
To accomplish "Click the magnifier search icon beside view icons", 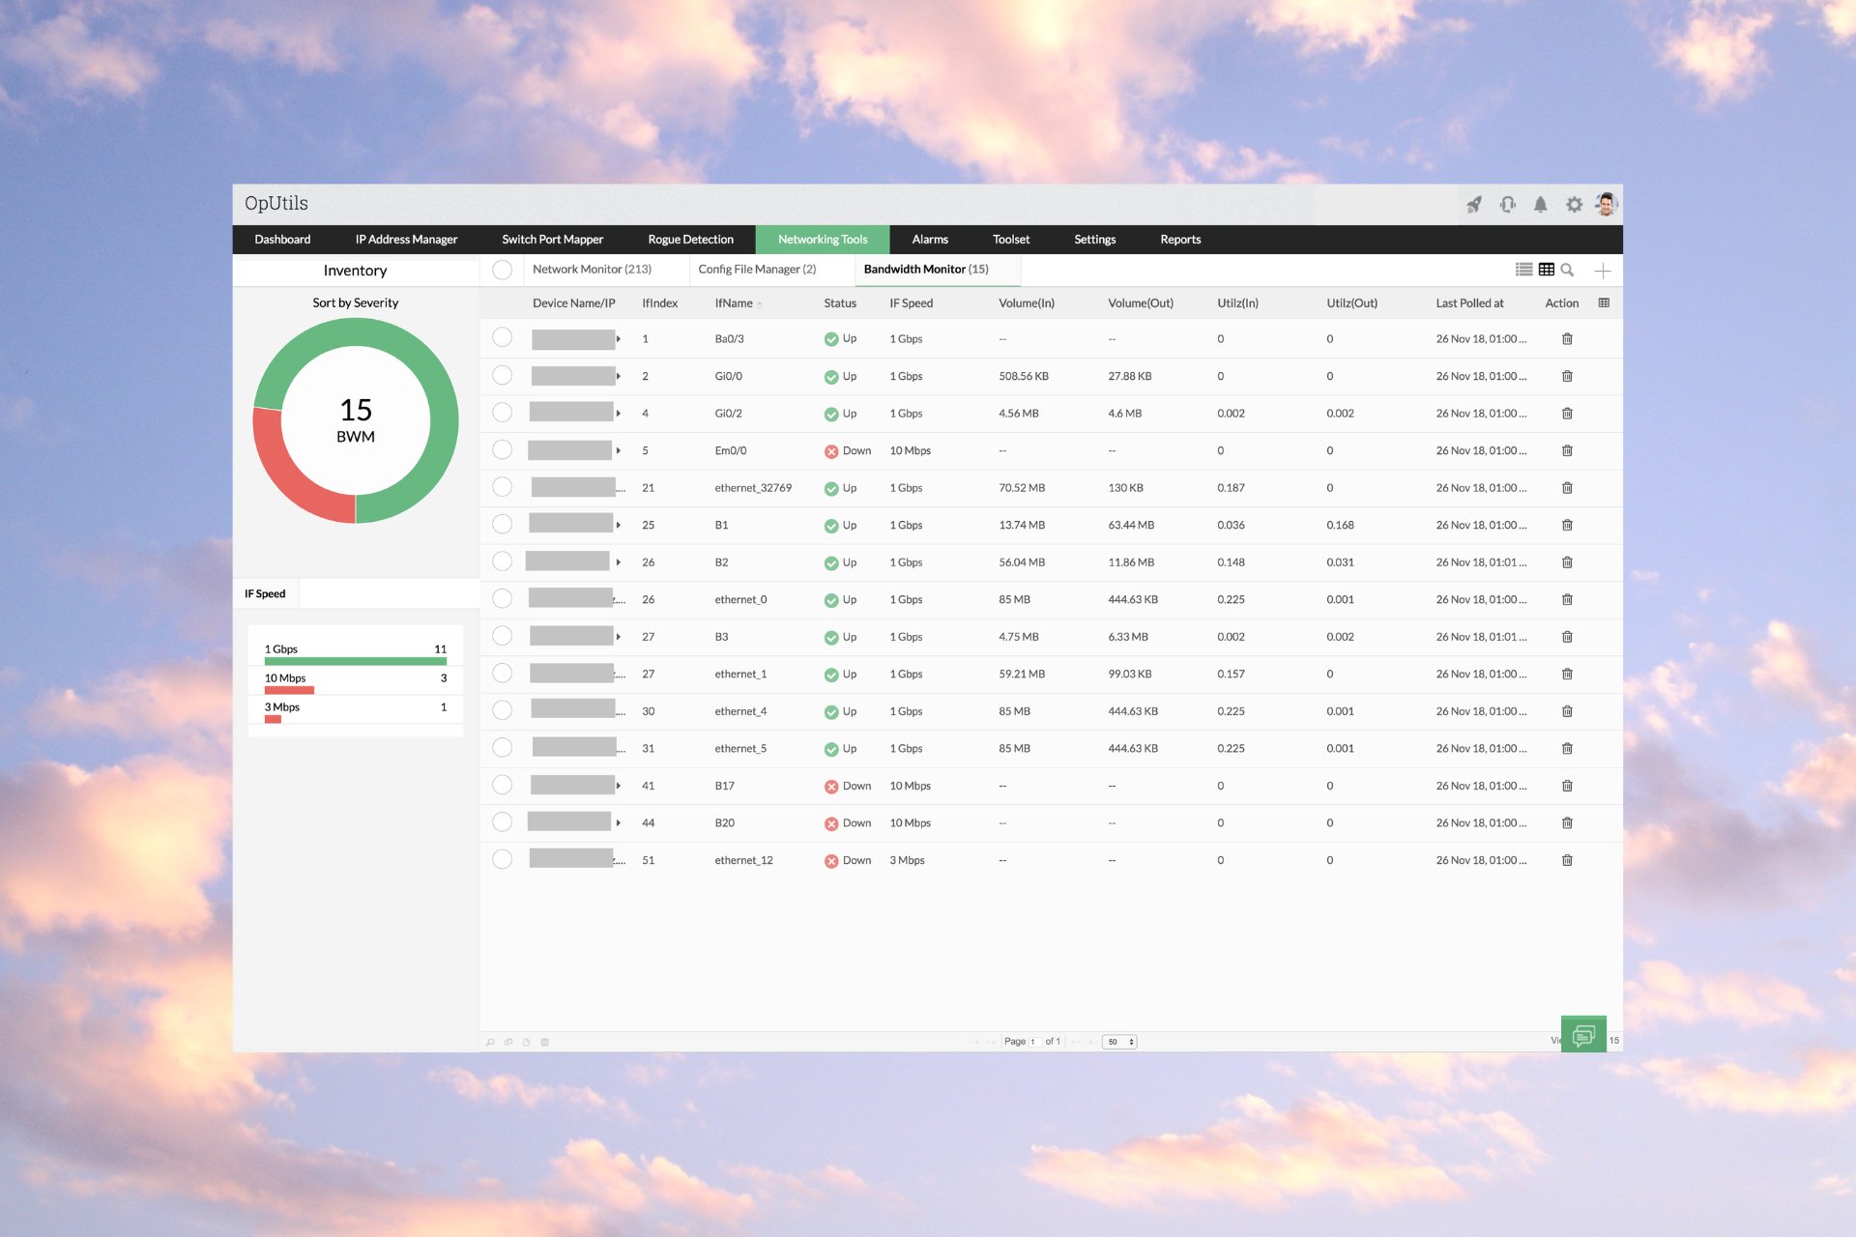I will 1567,270.
